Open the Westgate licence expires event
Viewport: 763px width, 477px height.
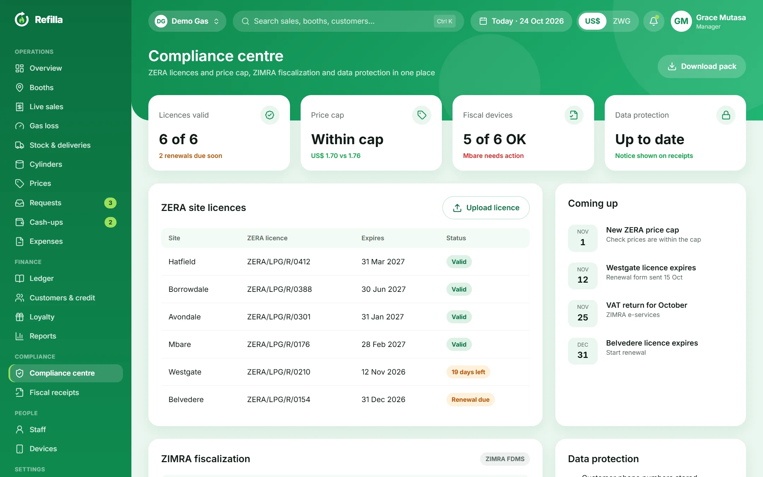pyautogui.click(x=650, y=276)
